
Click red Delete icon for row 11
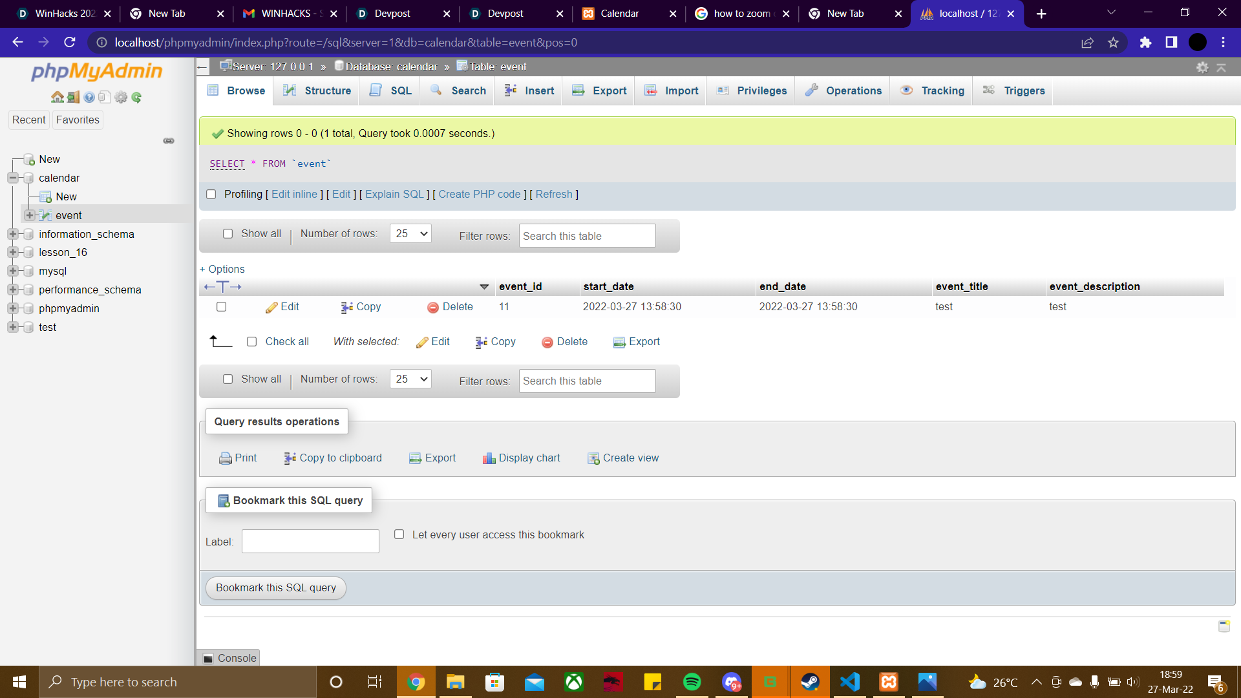click(x=432, y=308)
